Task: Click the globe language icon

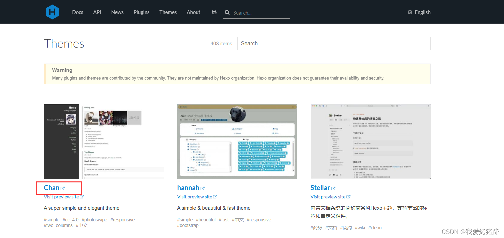Action: (410, 12)
